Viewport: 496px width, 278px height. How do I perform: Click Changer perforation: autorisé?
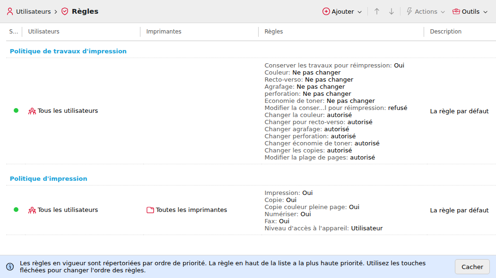tap(310, 136)
